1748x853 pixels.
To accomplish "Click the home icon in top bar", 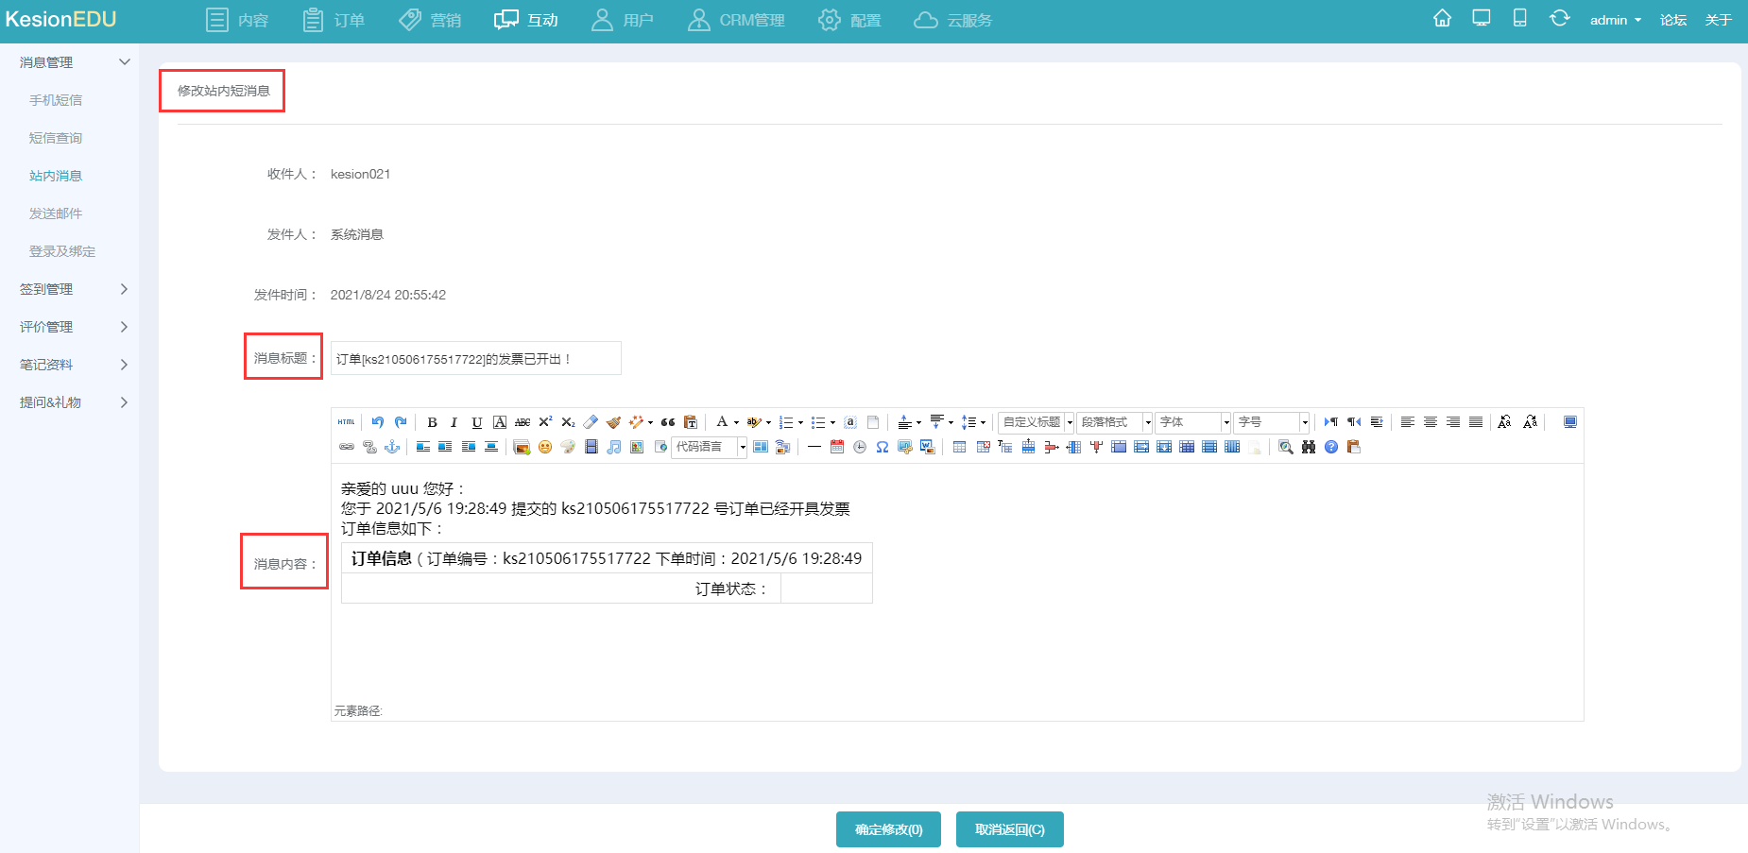I will point(1442,18).
